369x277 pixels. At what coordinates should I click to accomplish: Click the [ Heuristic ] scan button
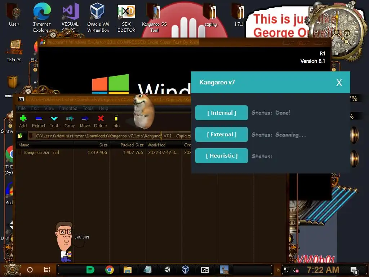222,156
